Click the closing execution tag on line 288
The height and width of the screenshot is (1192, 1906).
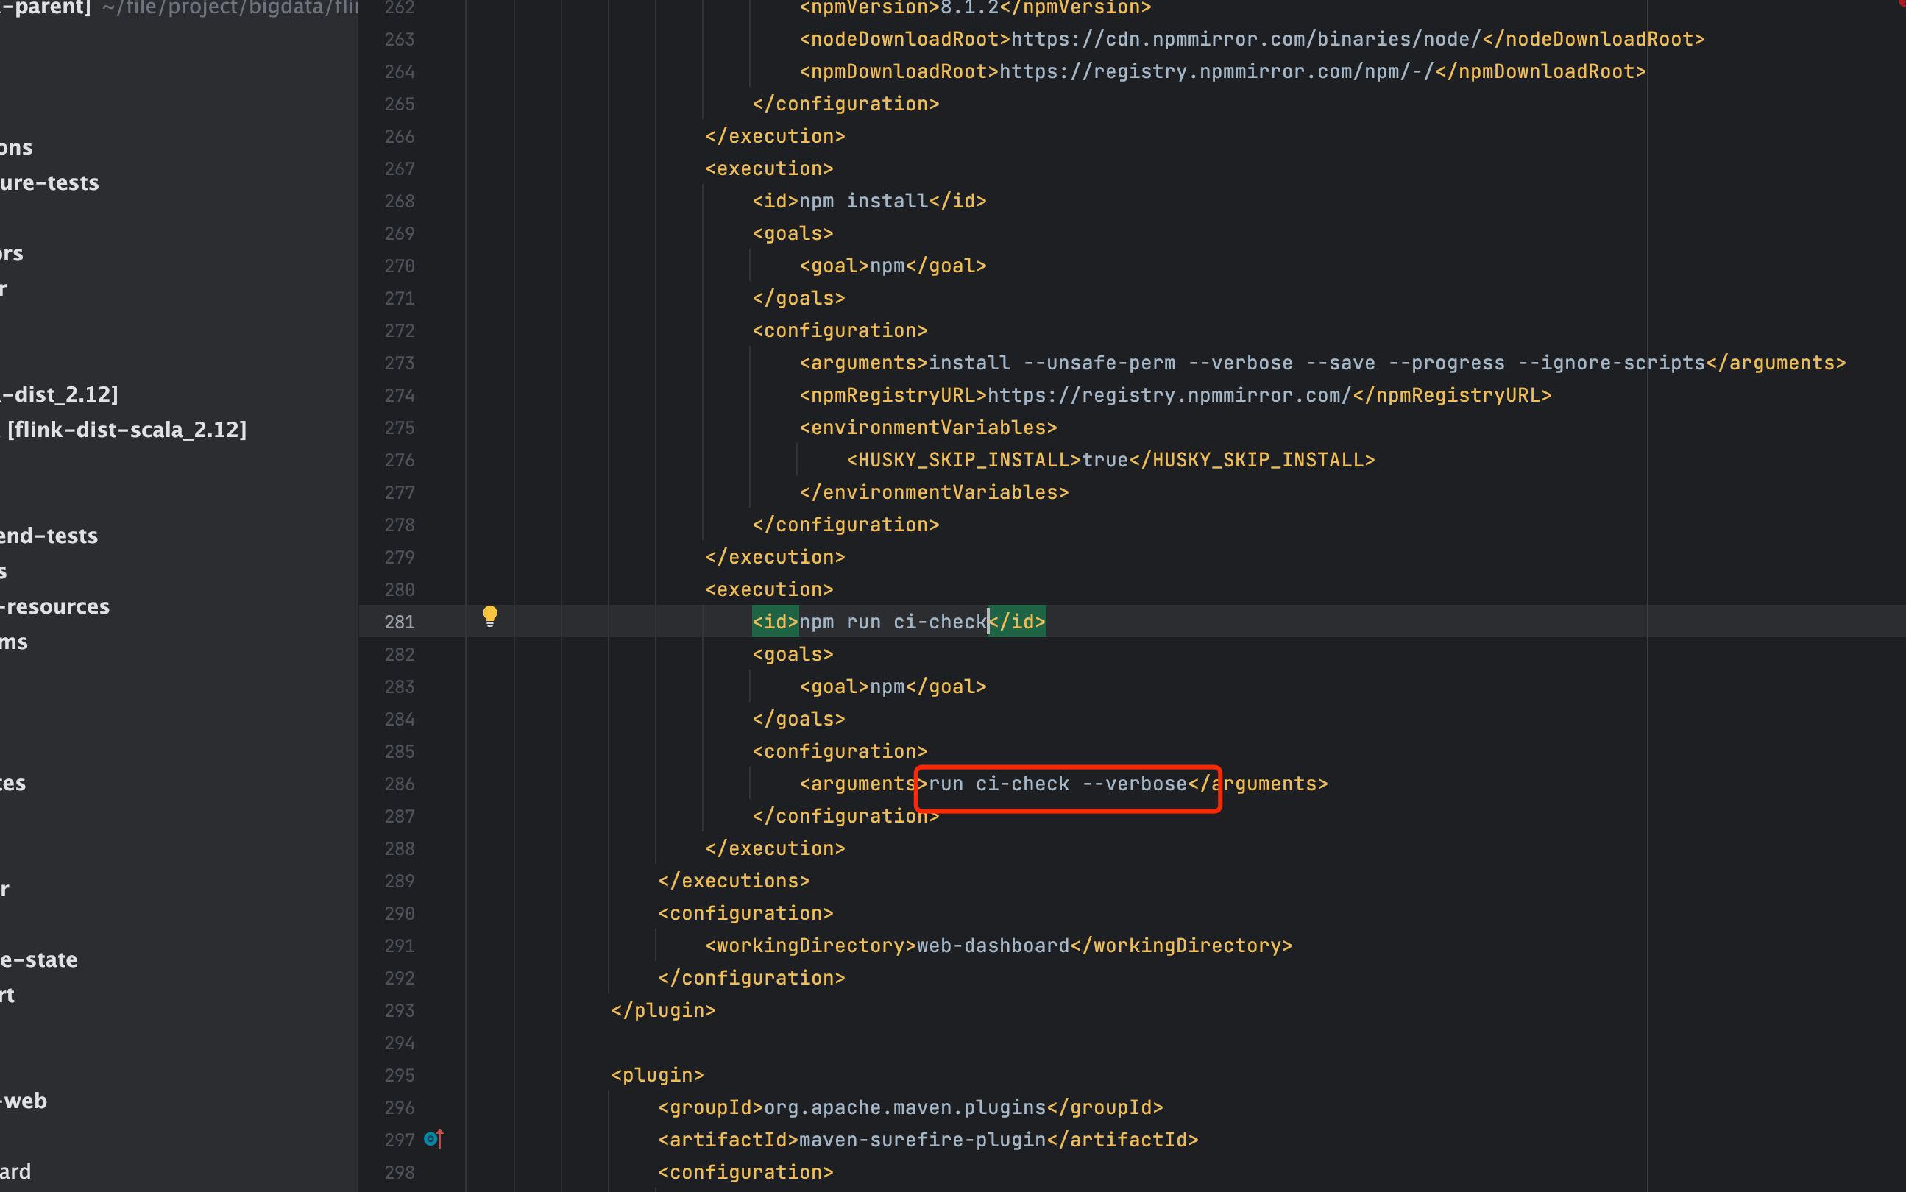coord(775,848)
